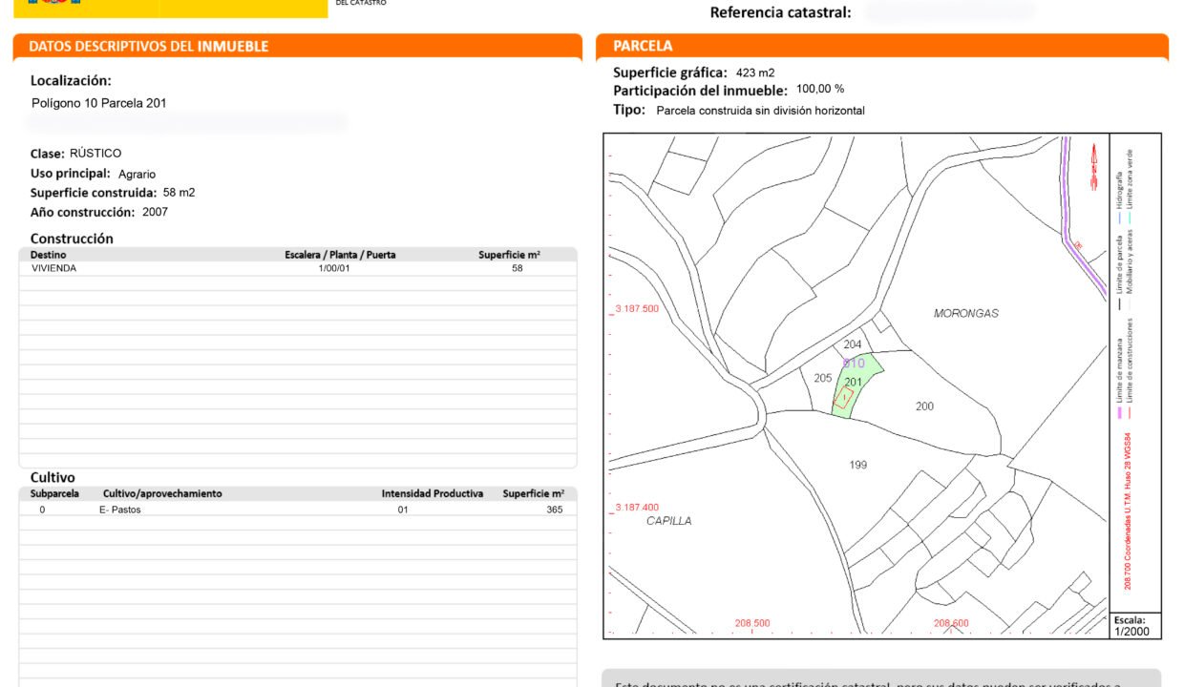Select the subparcela '0' cell

[x=42, y=510]
